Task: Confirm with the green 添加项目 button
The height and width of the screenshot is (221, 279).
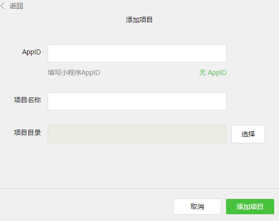Action: [250, 207]
